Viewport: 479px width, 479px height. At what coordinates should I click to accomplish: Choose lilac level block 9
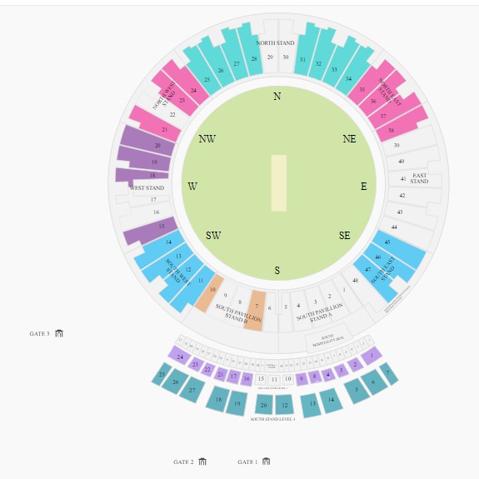(302, 379)
